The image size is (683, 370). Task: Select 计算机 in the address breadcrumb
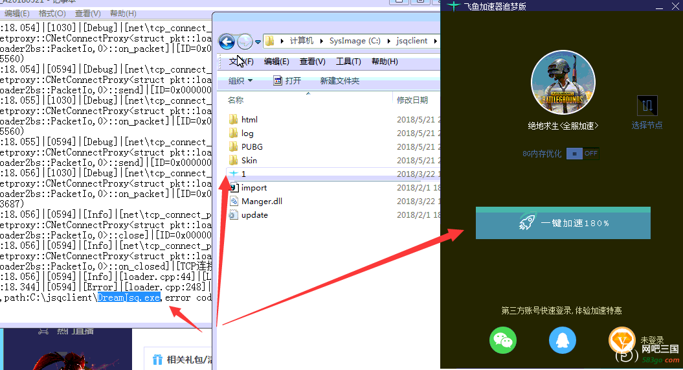tap(302, 41)
